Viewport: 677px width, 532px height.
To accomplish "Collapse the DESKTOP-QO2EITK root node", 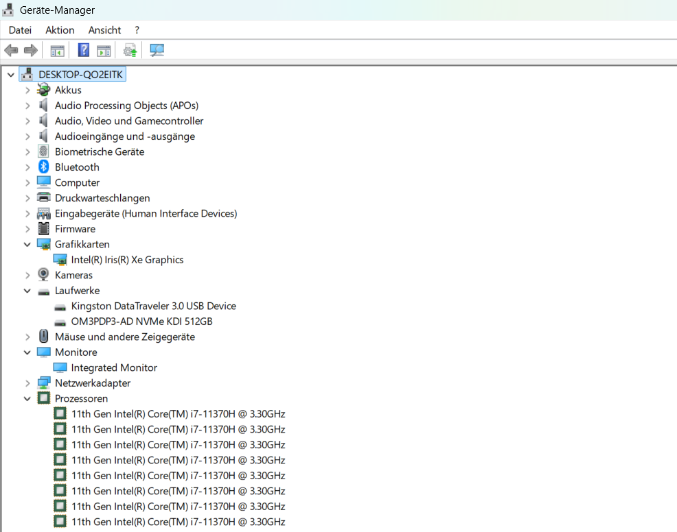I will tap(11, 75).
